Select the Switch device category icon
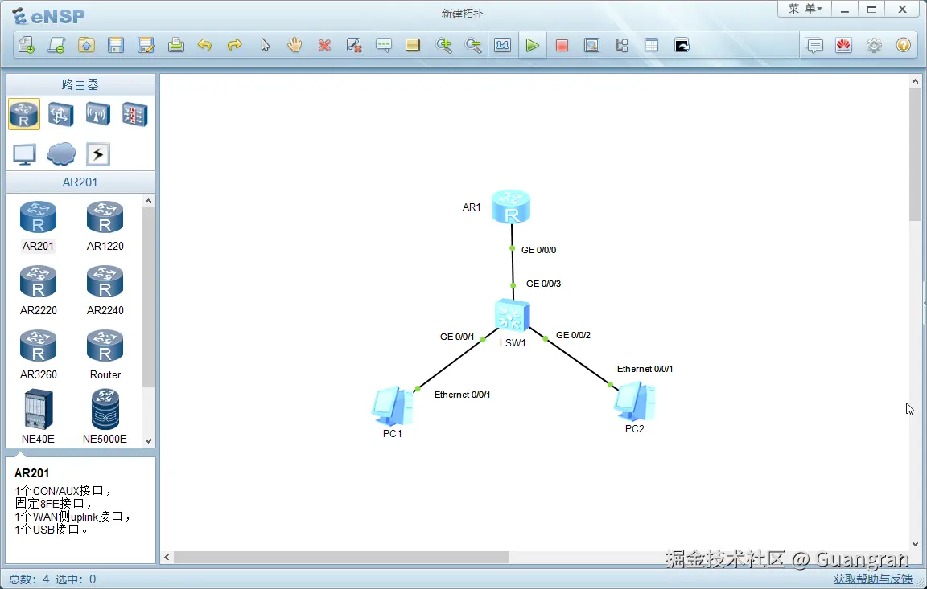The width and height of the screenshot is (927, 589). pos(61,114)
